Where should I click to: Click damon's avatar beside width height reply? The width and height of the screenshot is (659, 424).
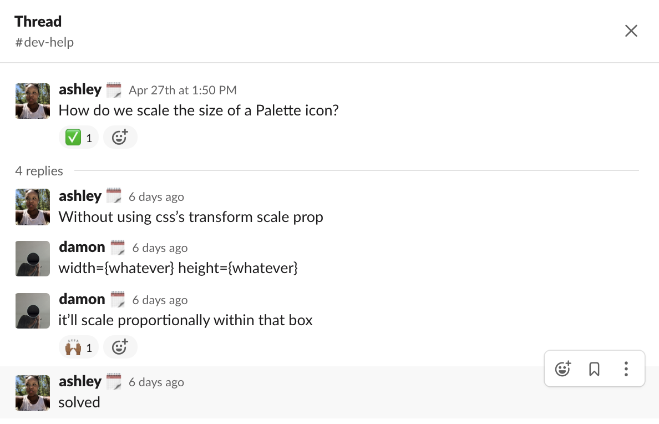pos(33,259)
